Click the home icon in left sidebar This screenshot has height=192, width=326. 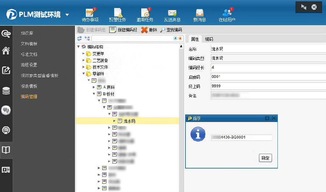6,51
